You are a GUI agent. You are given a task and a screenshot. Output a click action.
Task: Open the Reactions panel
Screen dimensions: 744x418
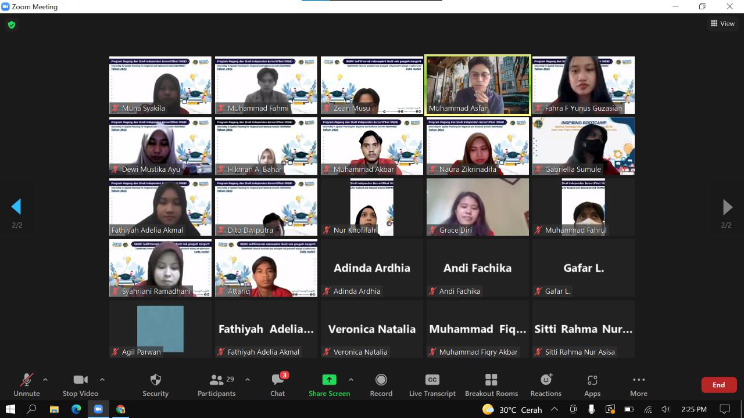pos(546,385)
